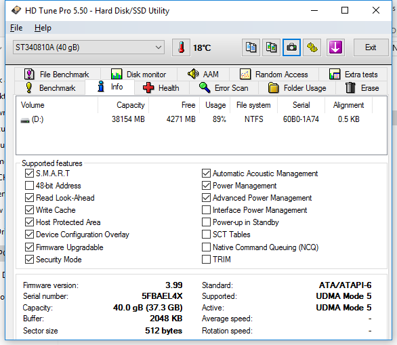Save screenshot with the camera icon
The height and width of the screenshot is (345, 397).
291,47
